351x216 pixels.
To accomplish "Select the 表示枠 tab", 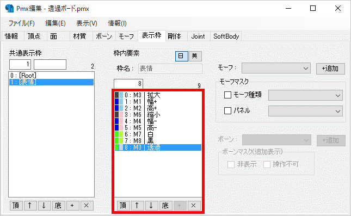I will [x=151, y=35].
